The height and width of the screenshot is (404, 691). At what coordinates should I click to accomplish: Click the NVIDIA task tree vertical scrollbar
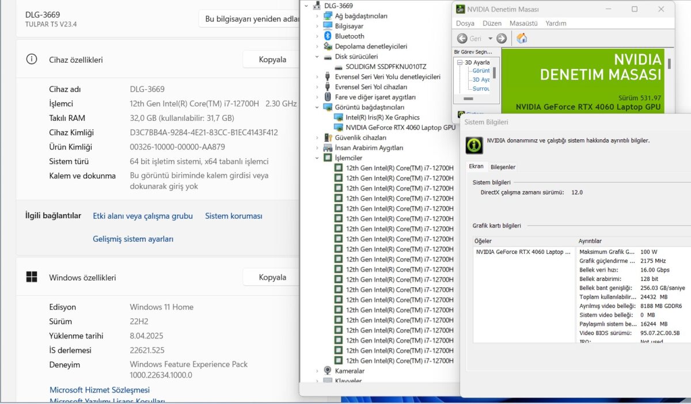(x=494, y=73)
